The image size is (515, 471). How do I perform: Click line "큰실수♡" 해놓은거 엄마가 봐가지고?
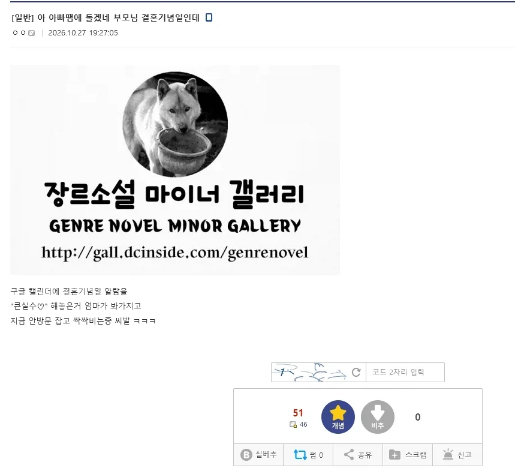[x=76, y=306]
